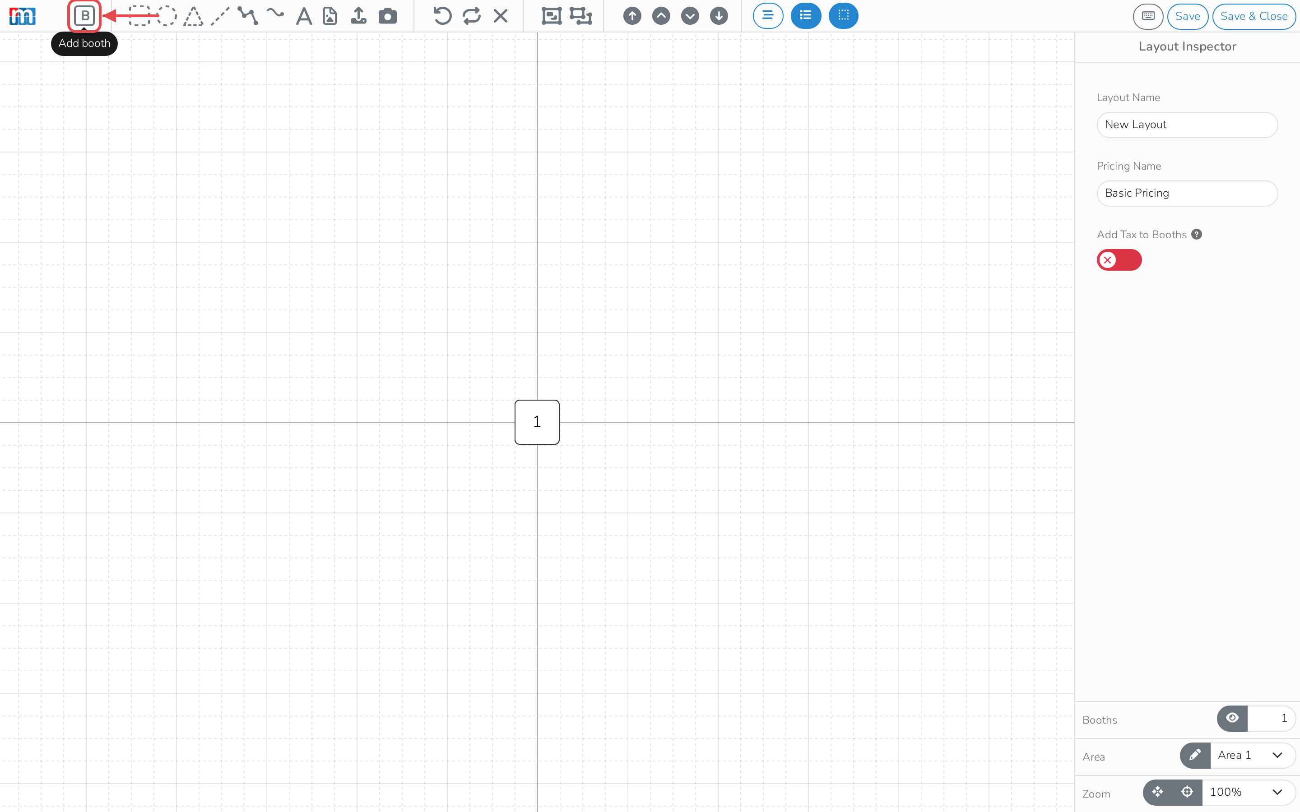Click the Add Tax to Booths help icon
The height and width of the screenshot is (812, 1300).
click(1196, 235)
